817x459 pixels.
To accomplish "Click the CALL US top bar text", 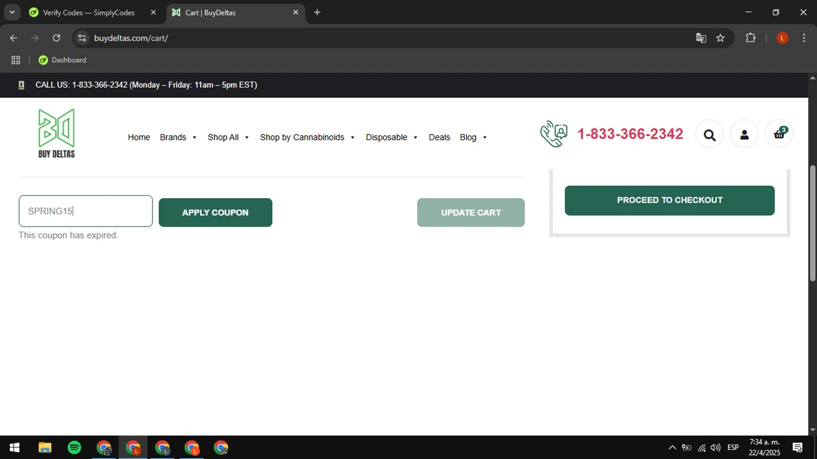I will [x=146, y=85].
